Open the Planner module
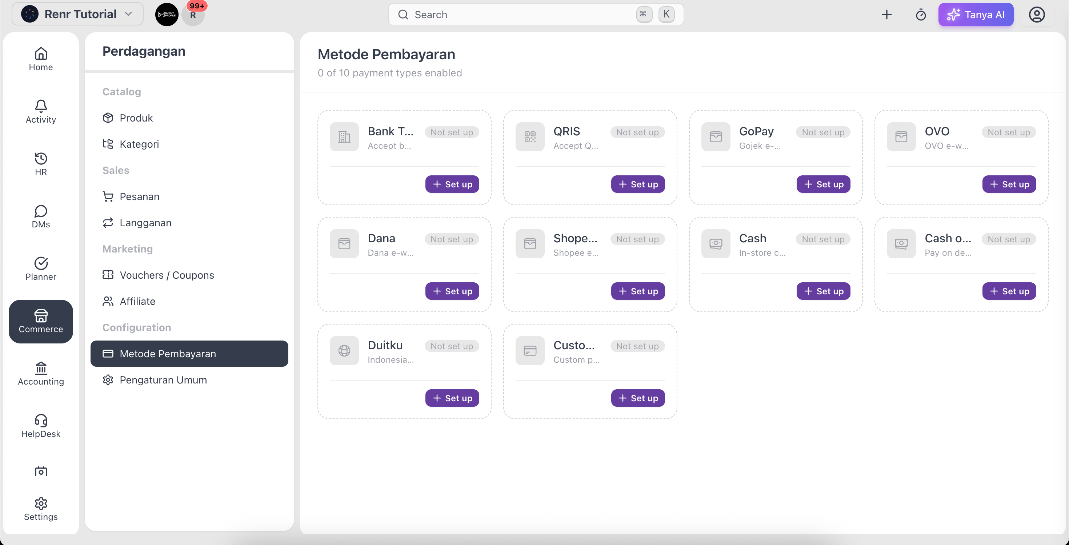 (x=41, y=268)
